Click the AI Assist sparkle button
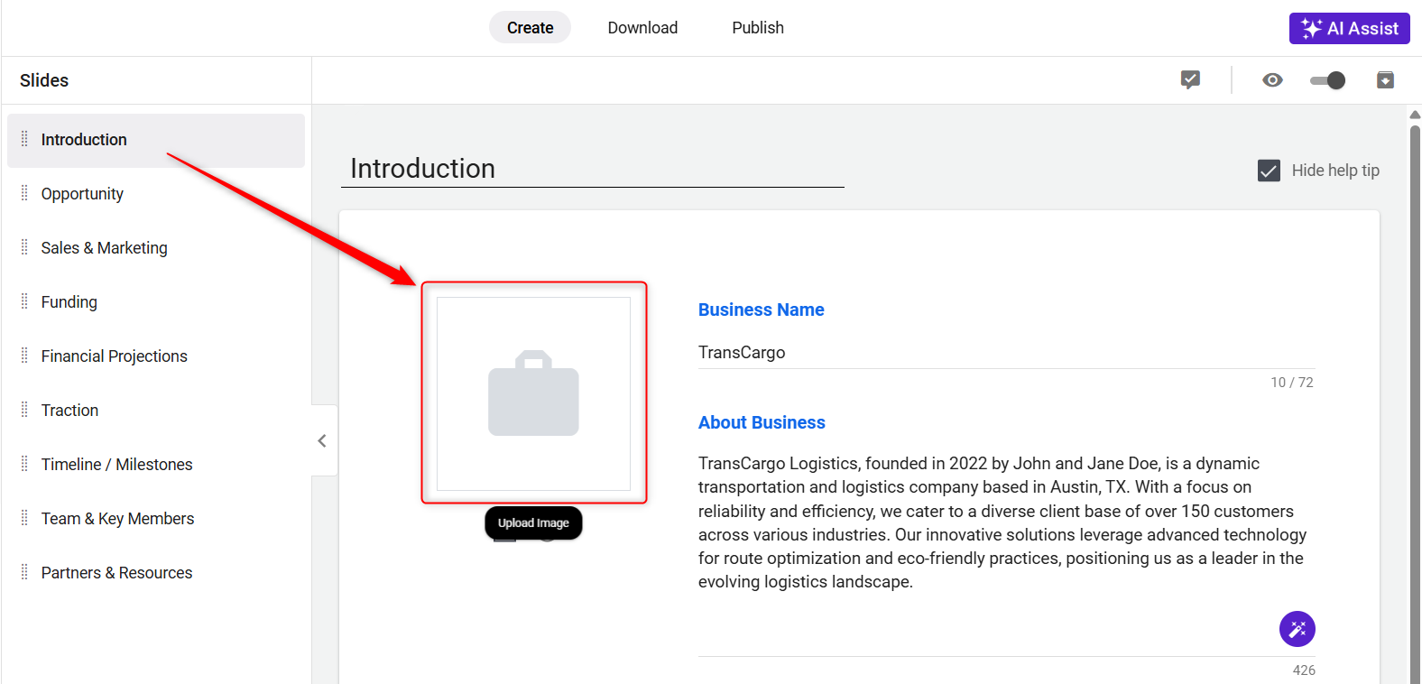This screenshot has height=684, width=1422. coord(1349,28)
